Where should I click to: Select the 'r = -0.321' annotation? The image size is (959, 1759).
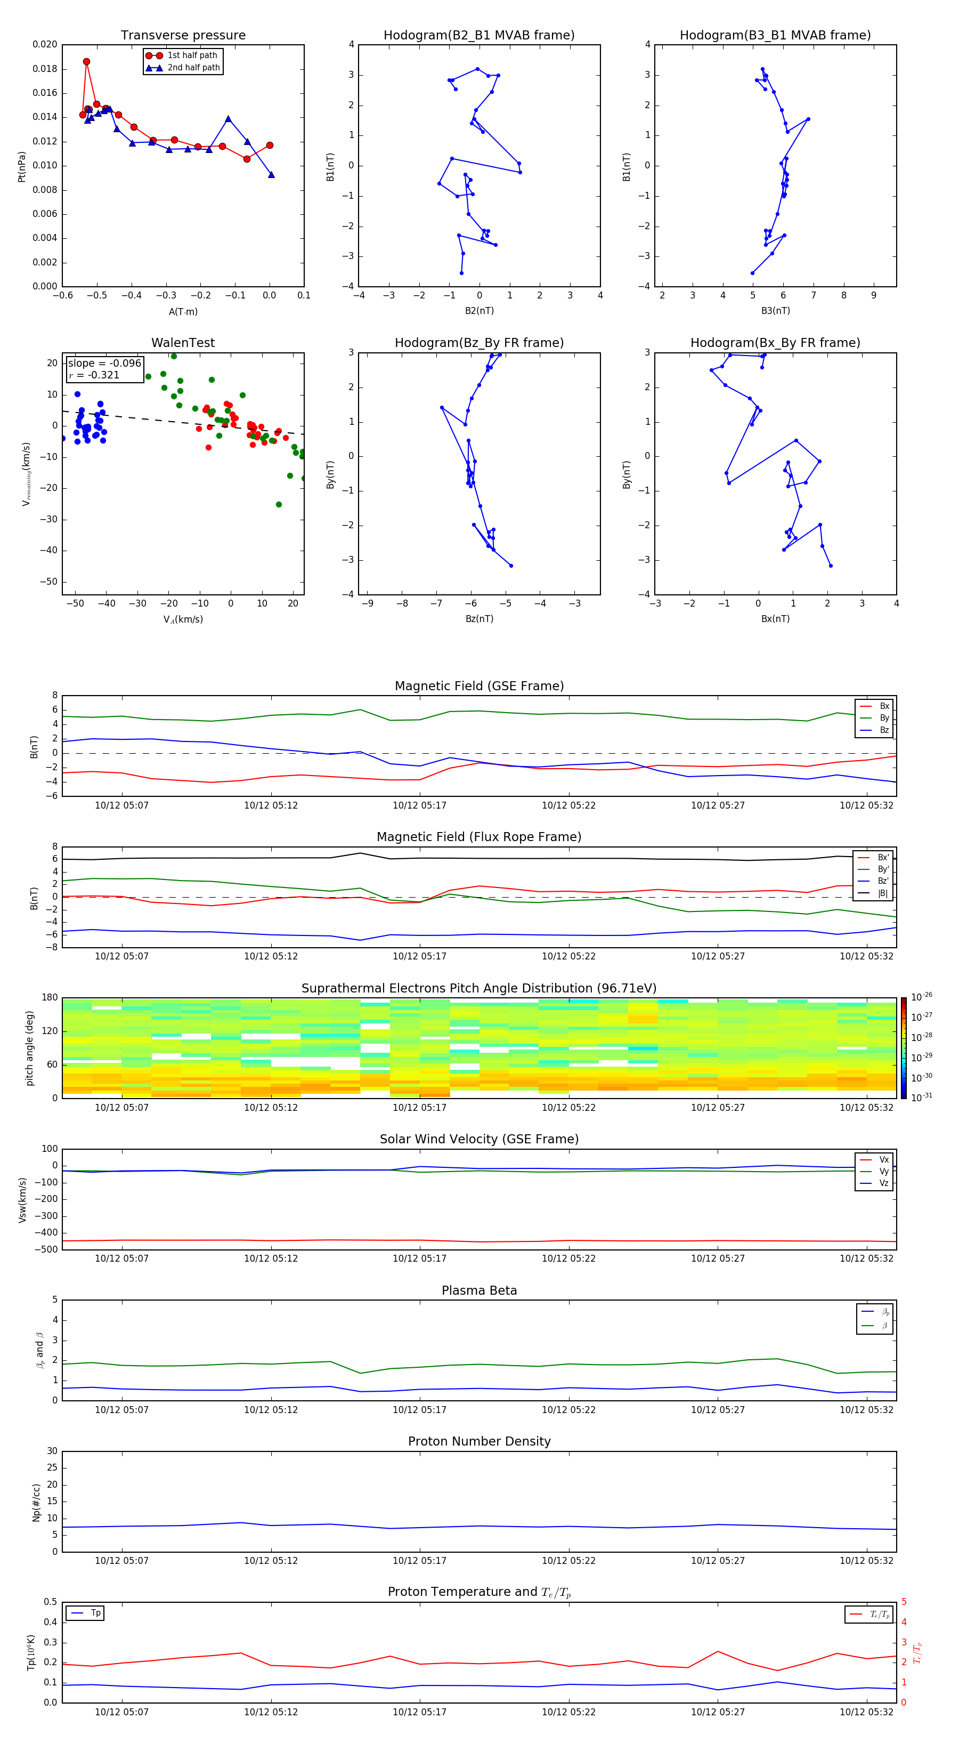point(94,375)
